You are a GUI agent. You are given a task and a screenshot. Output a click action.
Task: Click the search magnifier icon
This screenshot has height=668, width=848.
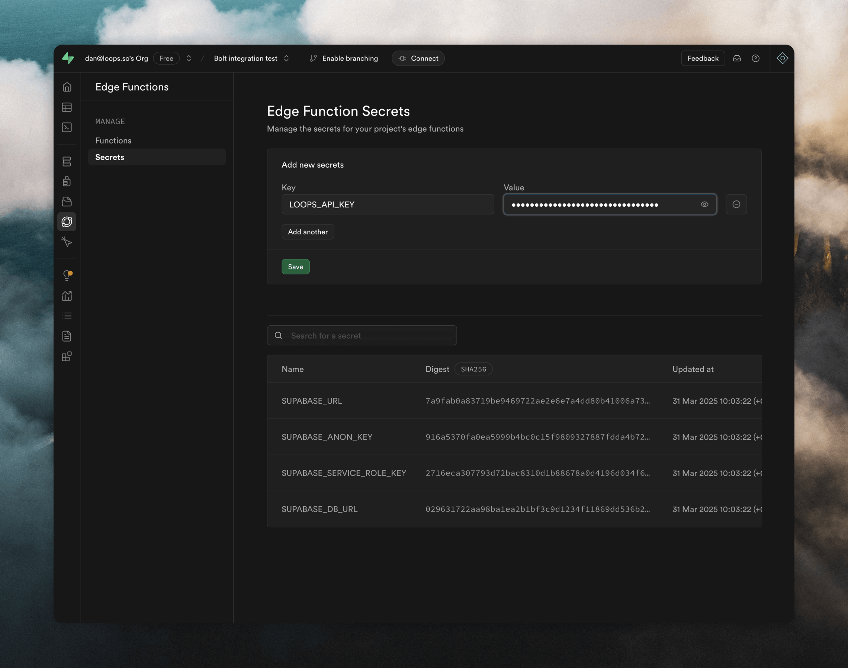click(278, 336)
